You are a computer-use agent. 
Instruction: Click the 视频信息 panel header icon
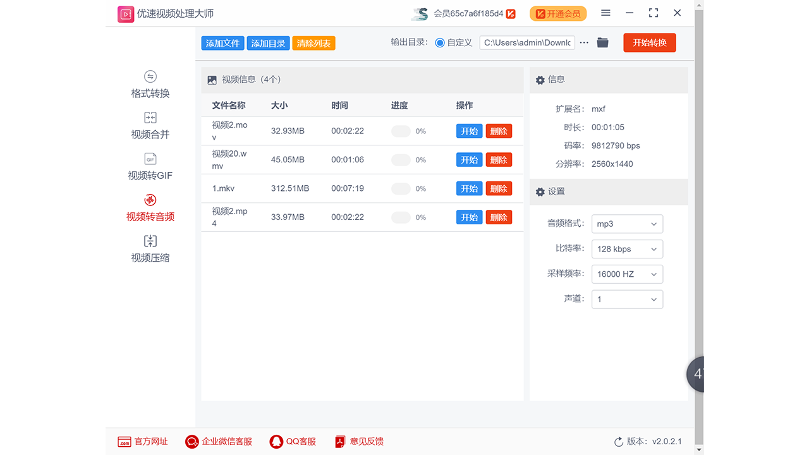212,80
